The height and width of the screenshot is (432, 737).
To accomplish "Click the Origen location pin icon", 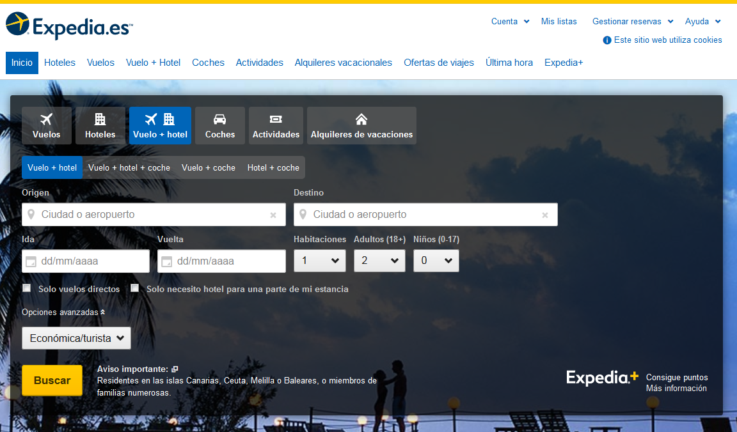I will (31, 215).
